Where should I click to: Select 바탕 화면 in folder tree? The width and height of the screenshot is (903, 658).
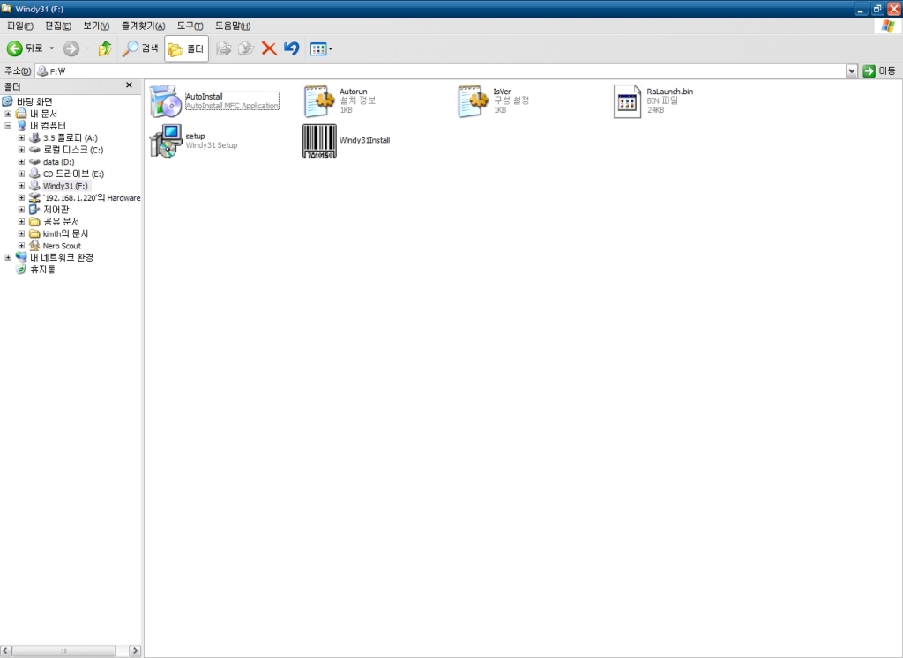pos(34,101)
